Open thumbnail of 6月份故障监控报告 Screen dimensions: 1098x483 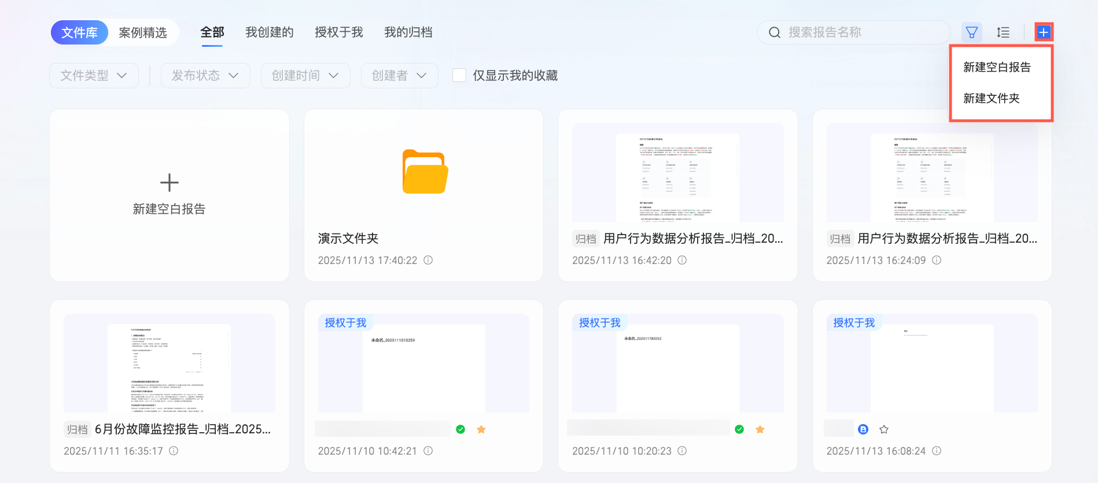tap(170, 363)
